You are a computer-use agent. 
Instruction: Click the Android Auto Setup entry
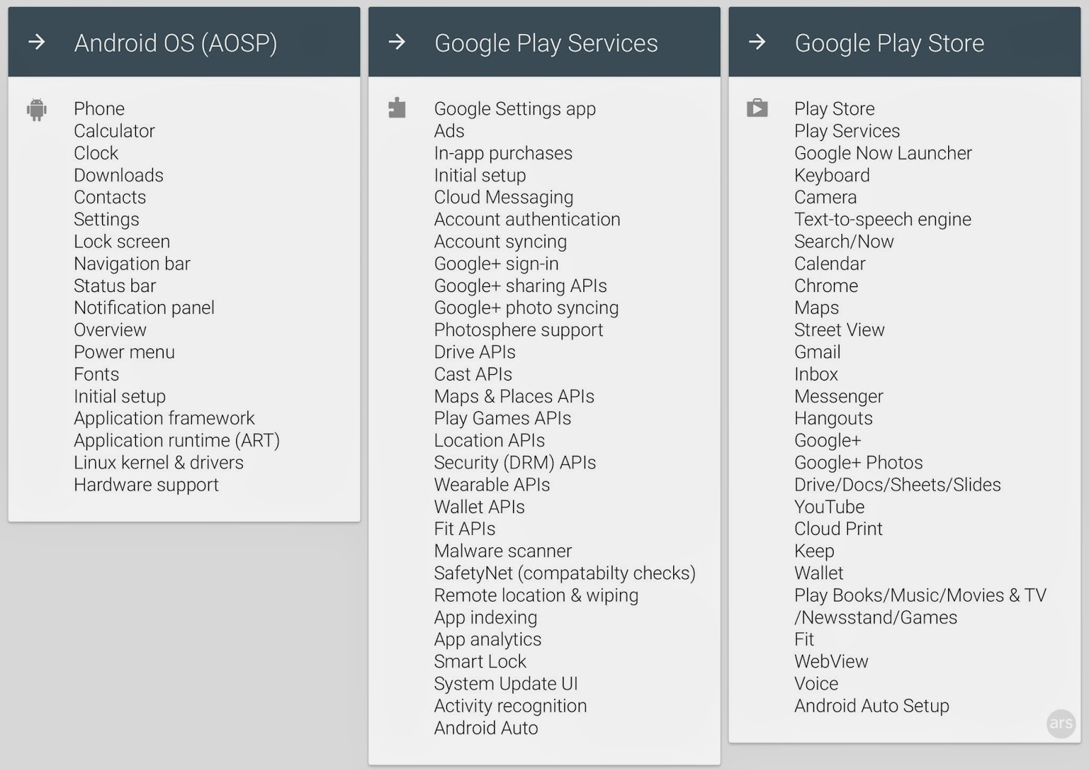[x=871, y=706]
